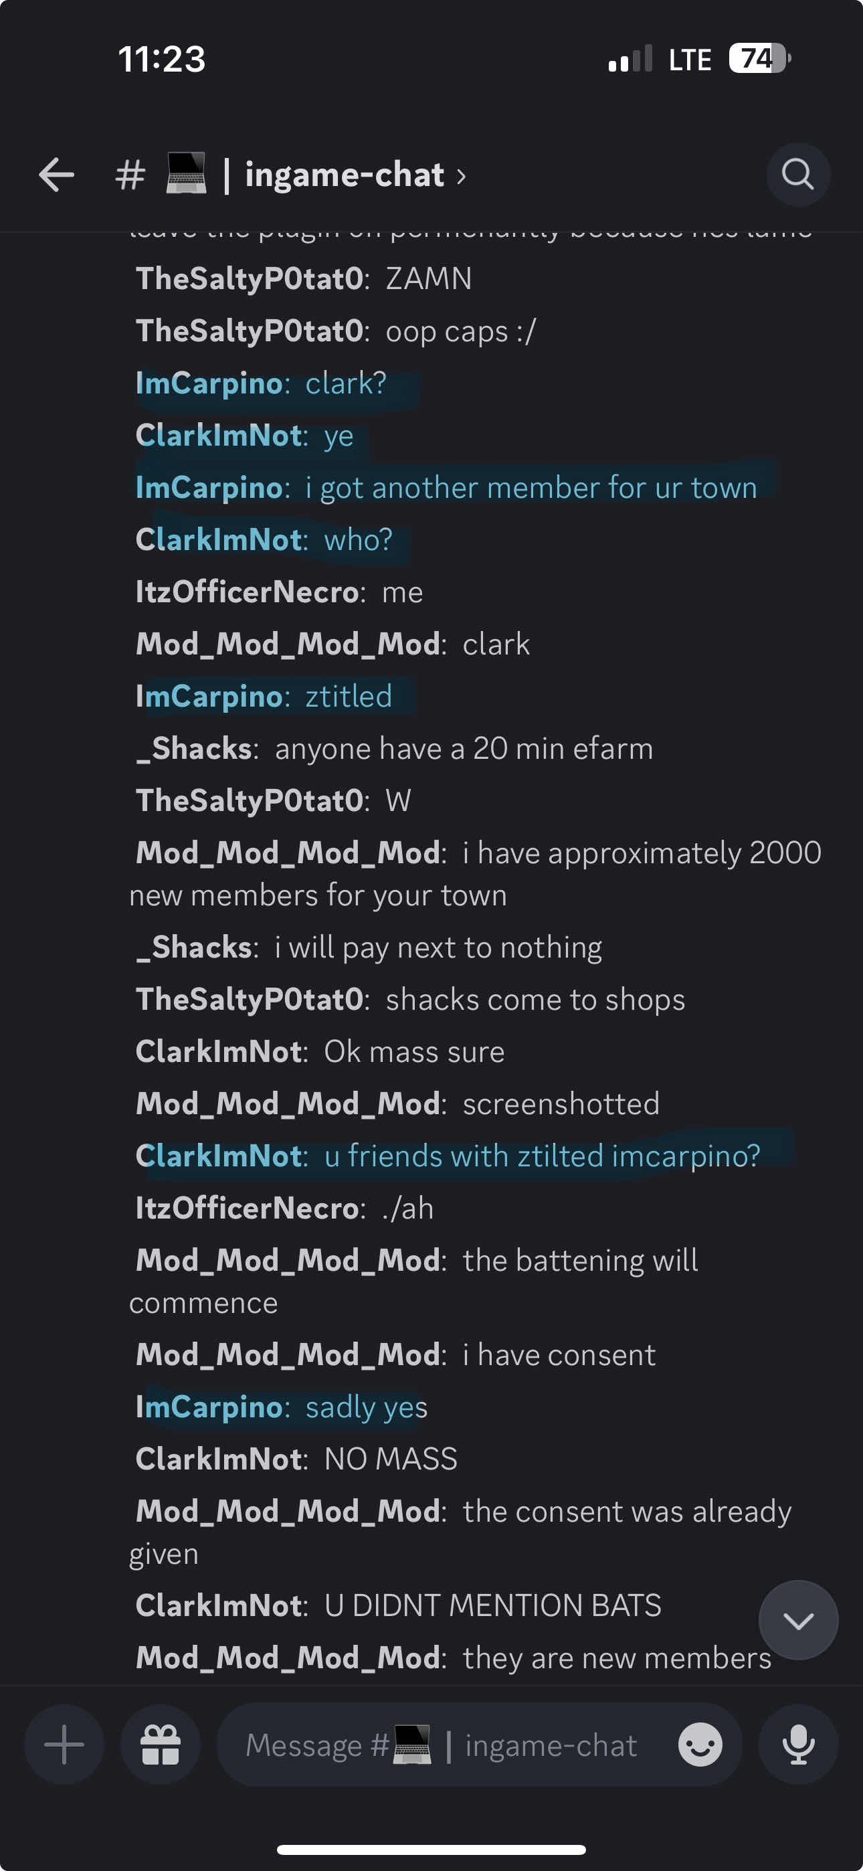The height and width of the screenshot is (1871, 863).
Task: Tap ImCarpino's "clark?" message
Action: [346, 383]
